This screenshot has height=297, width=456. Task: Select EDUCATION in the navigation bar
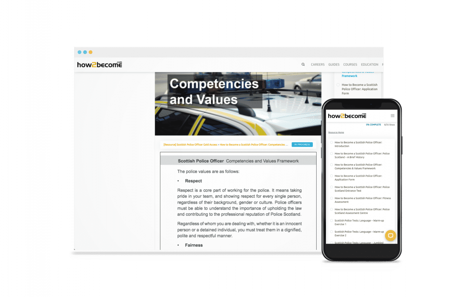[x=369, y=65]
